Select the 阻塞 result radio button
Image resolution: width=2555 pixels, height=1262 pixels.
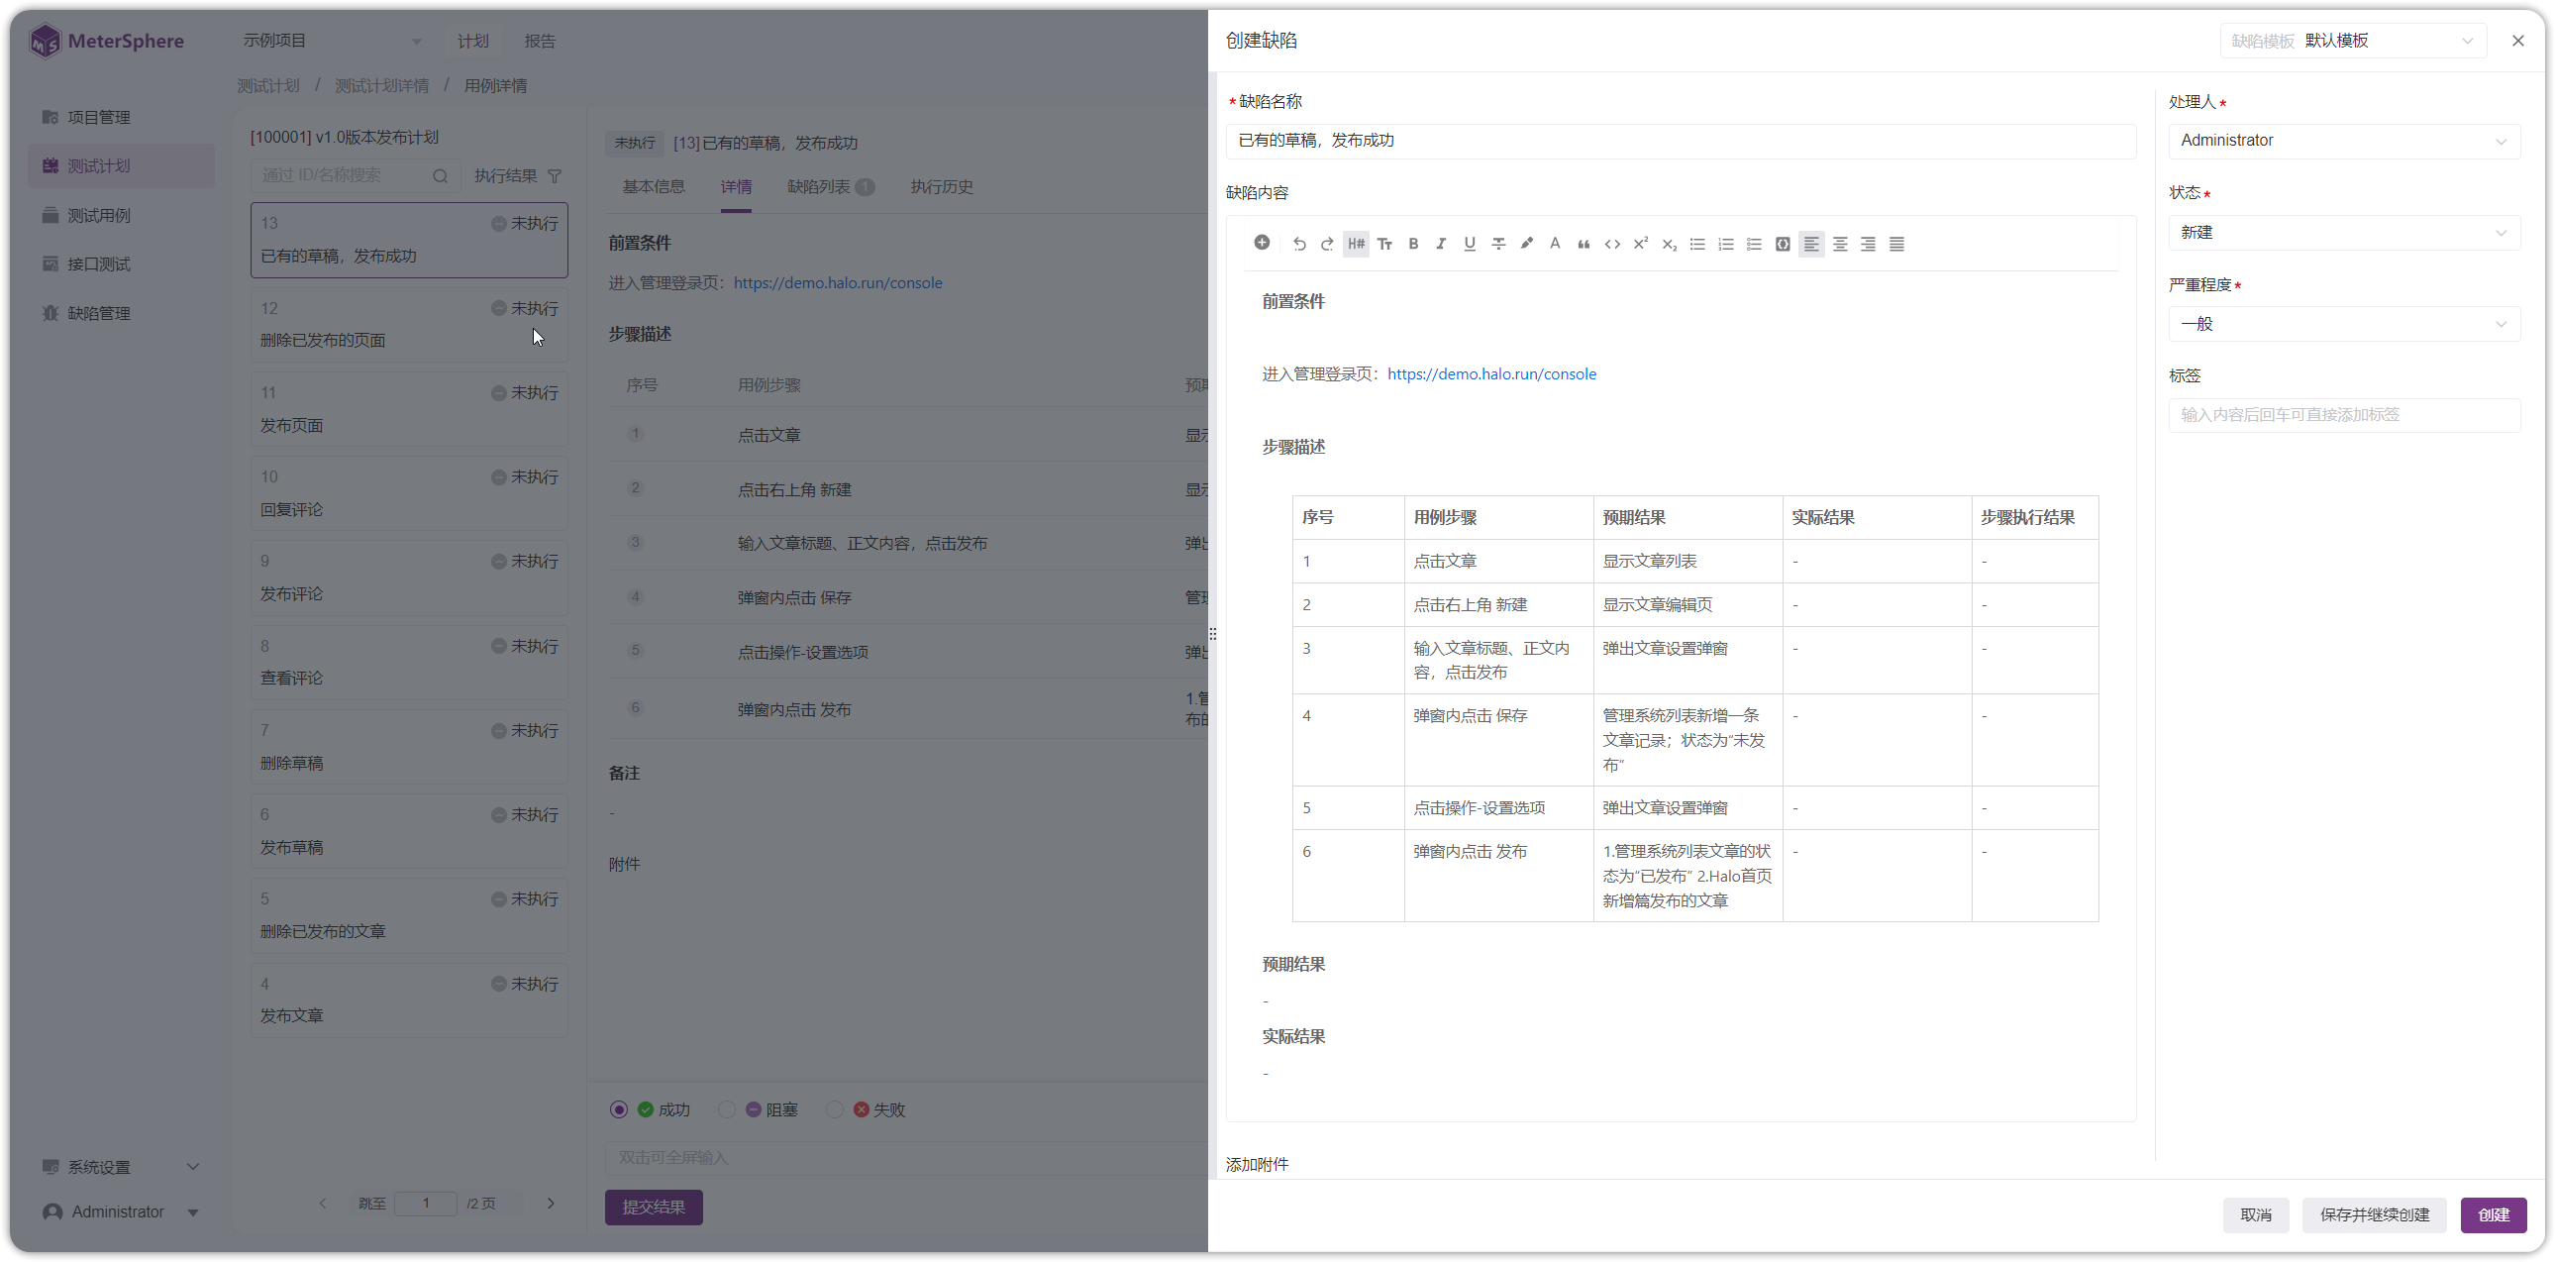pyautogui.click(x=727, y=1109)
